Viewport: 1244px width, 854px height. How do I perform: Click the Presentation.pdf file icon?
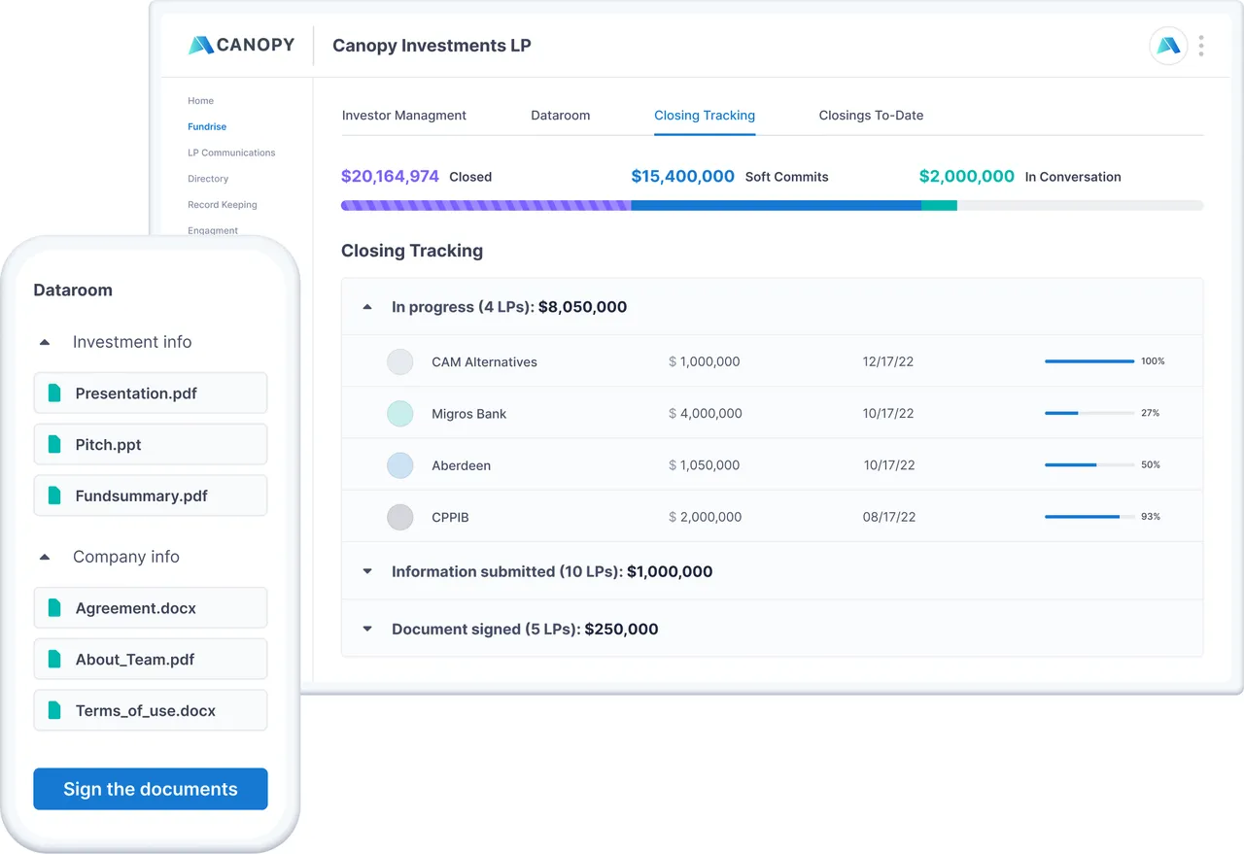point(54,393)
